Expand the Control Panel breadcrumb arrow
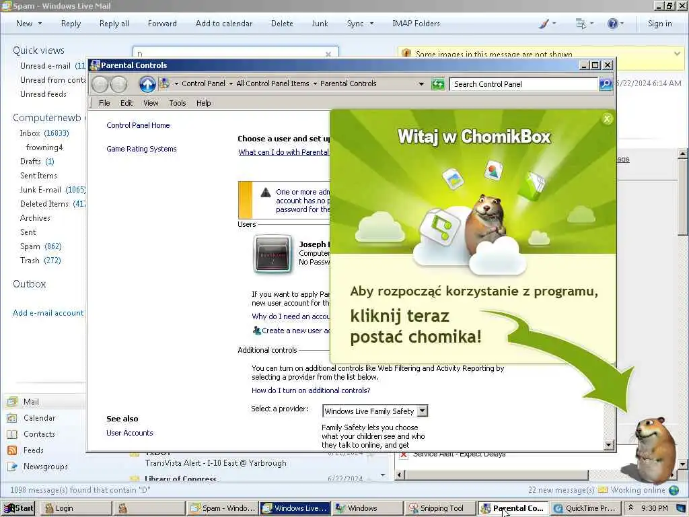This screenshot has width=689, height=517. pyautogui.click(x=231, y=83)
